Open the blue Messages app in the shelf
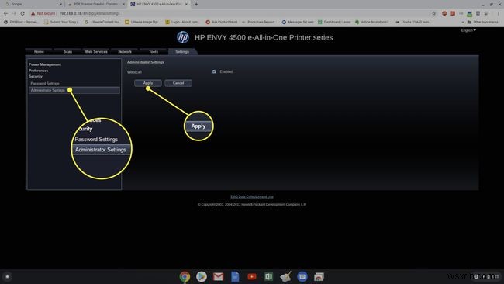This screenshot has height=284, width=504. 302,276
